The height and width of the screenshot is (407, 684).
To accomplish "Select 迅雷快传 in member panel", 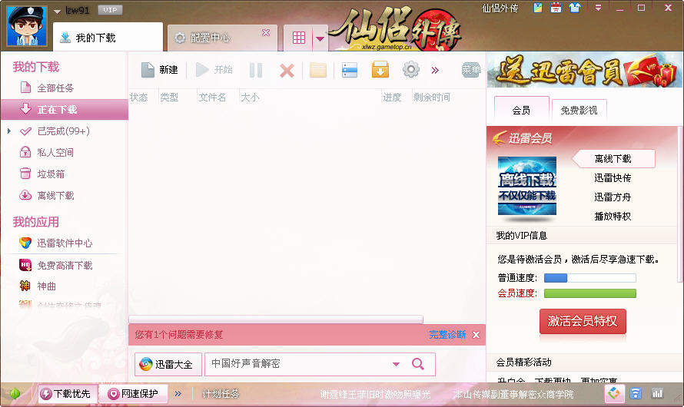I will pos(613,178).
